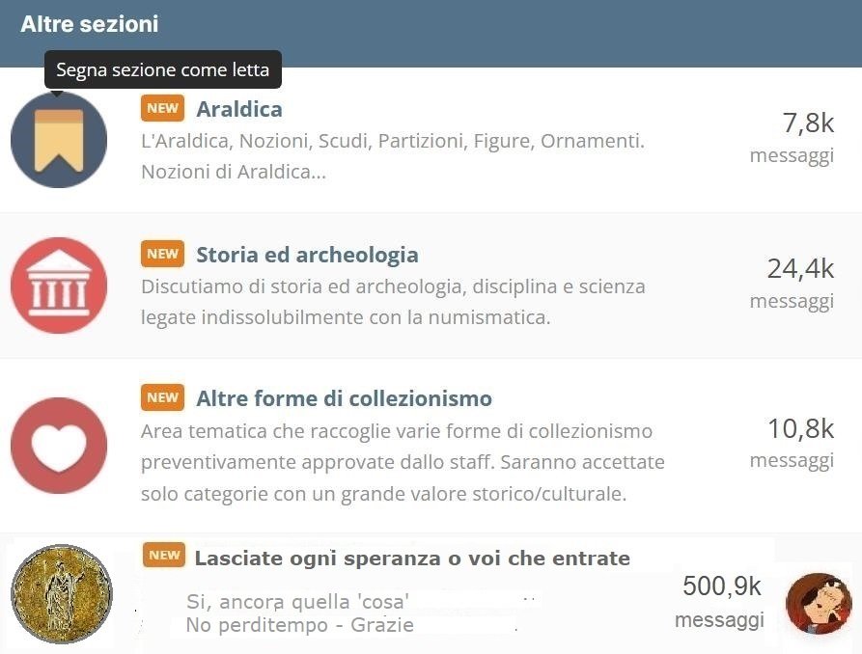Click NEW badge beside Altre forme di collezionismo
The width and height of the screenshot is (862, 654).
[162, 397]
